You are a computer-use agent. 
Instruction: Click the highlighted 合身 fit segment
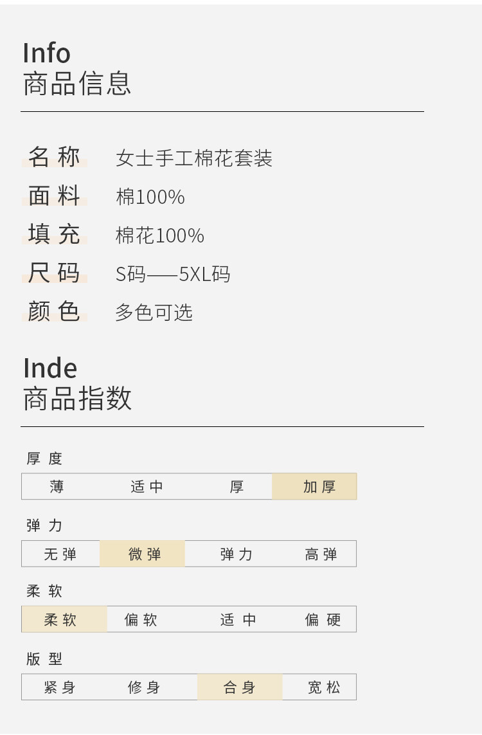pyautogui.click(x=240, y=687)
